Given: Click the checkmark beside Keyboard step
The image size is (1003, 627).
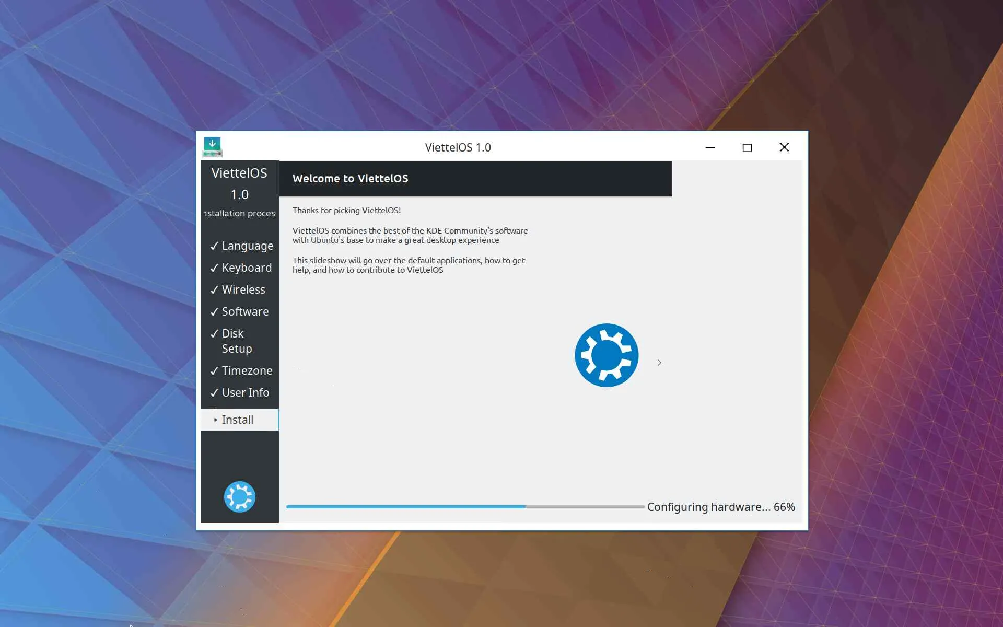Looking at the screenshot, I should (214, 268).
